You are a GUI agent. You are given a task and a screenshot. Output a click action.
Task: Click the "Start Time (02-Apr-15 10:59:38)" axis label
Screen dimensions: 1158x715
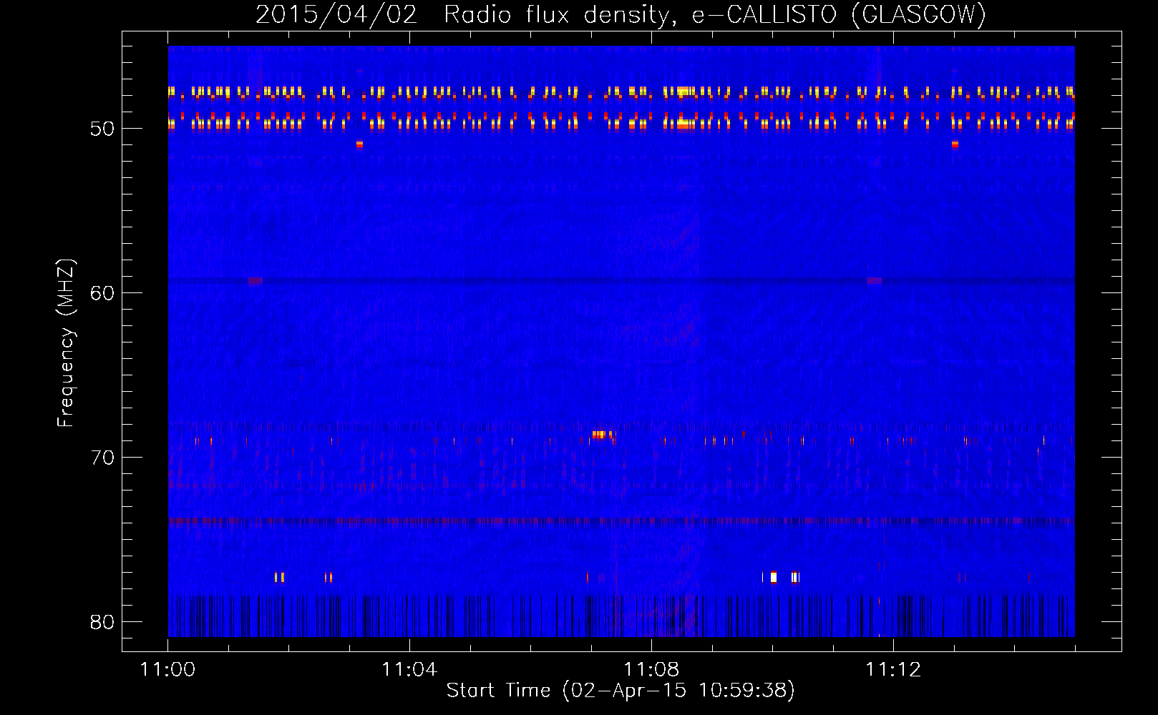click(x=621, y=691)
